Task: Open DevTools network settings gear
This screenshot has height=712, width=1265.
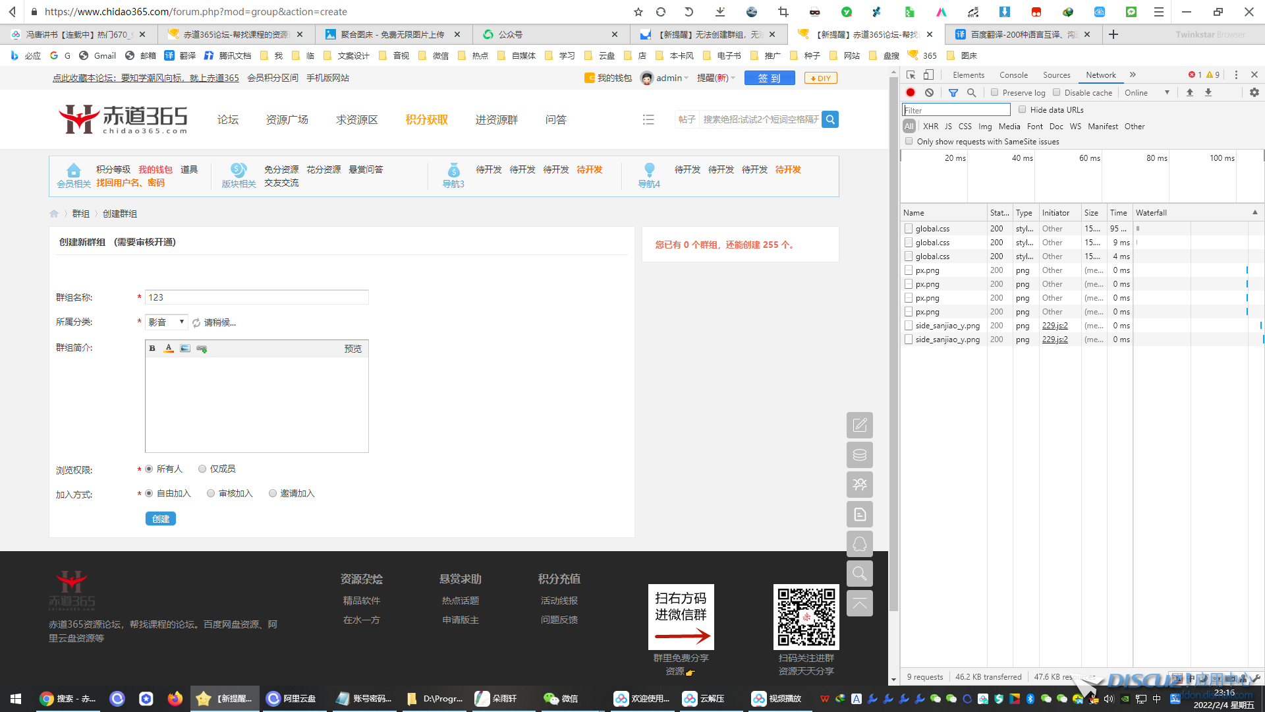Action: coord(1254,93)
